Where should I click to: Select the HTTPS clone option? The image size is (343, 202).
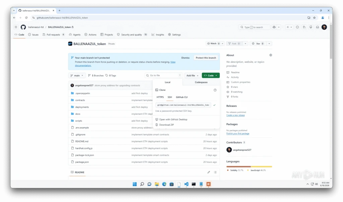click(160, 97)
